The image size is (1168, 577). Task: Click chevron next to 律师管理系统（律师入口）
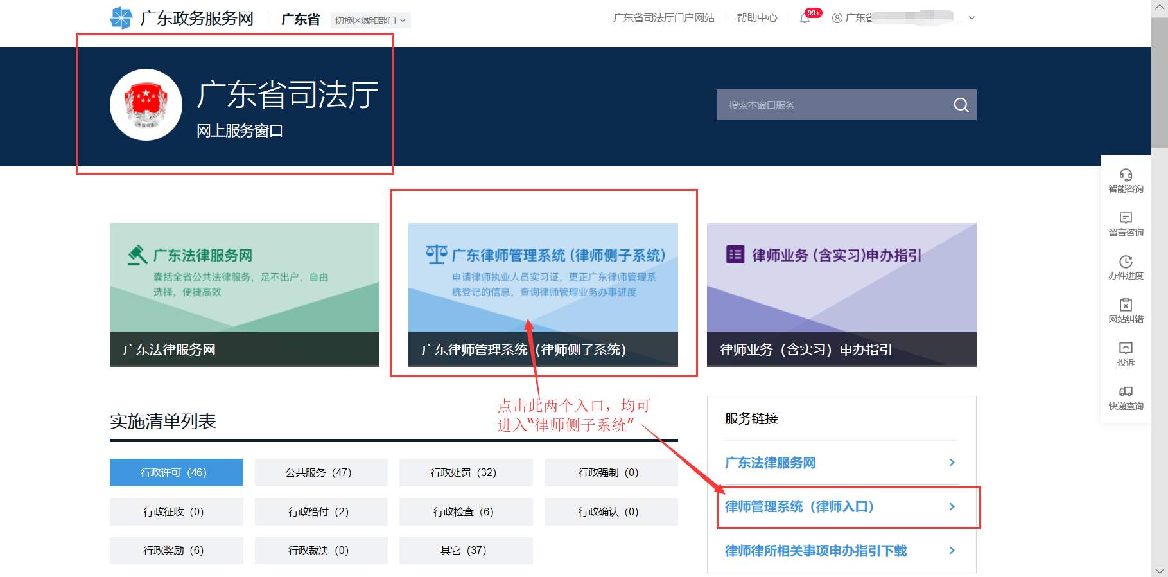coord(952,507)
